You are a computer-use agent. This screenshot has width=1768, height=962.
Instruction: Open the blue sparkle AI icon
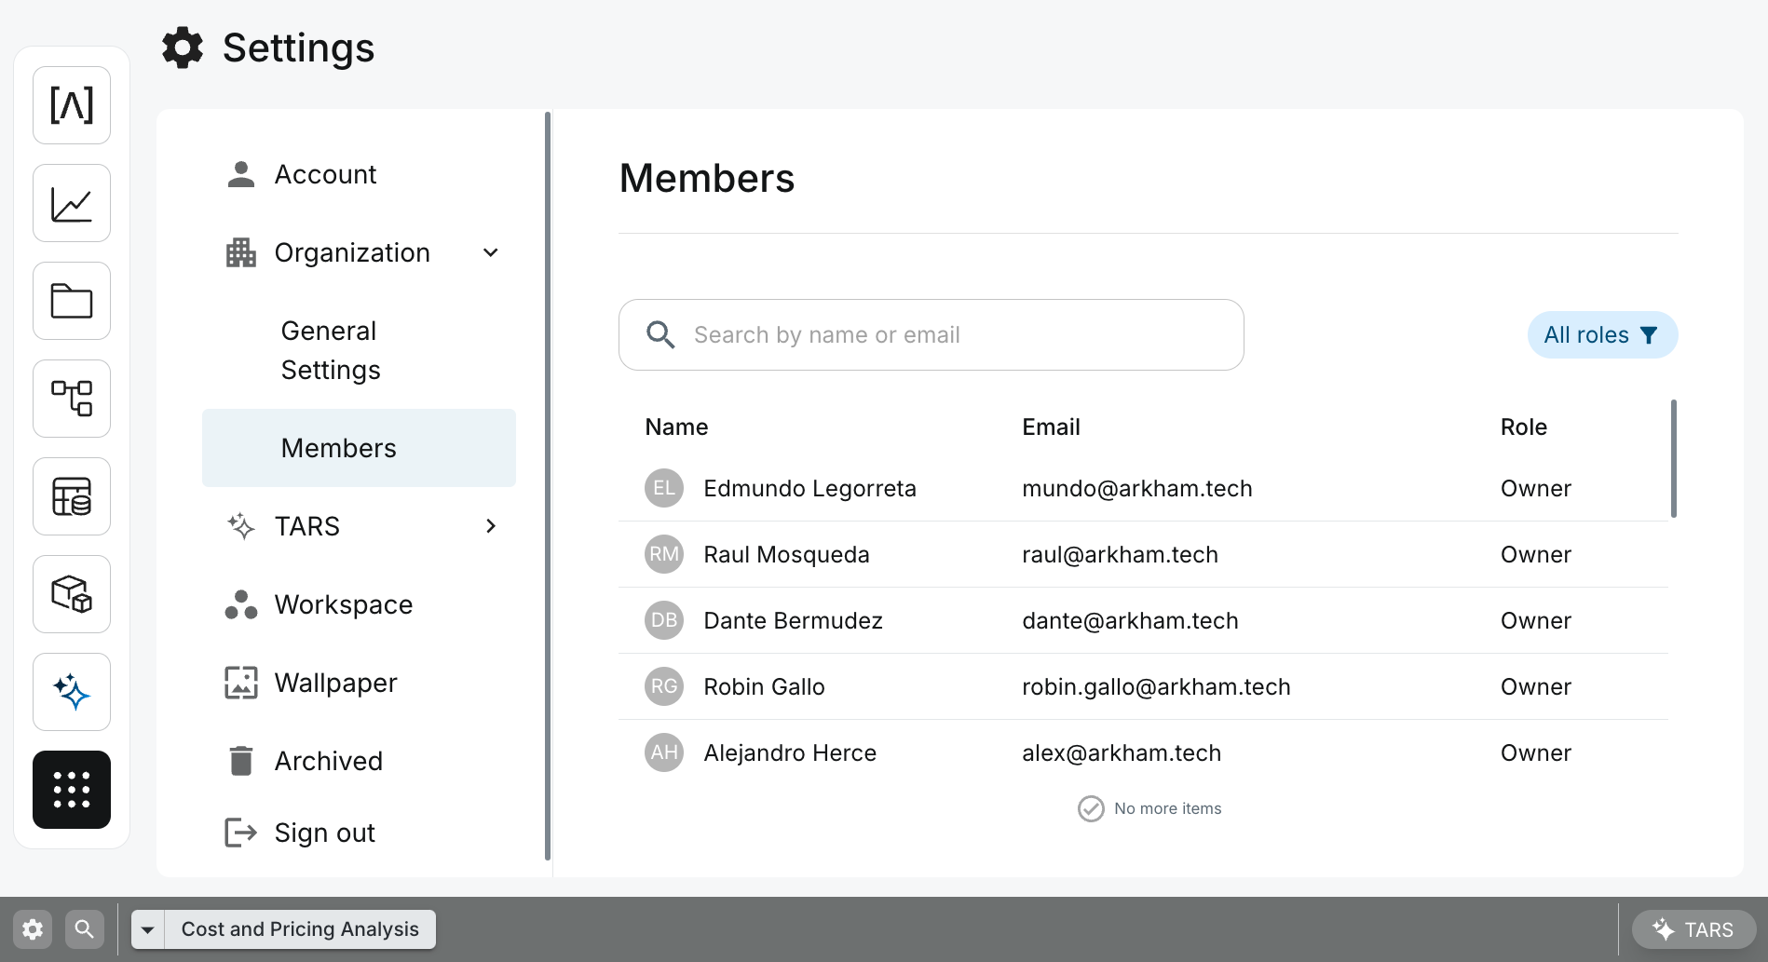pos(72,692)
